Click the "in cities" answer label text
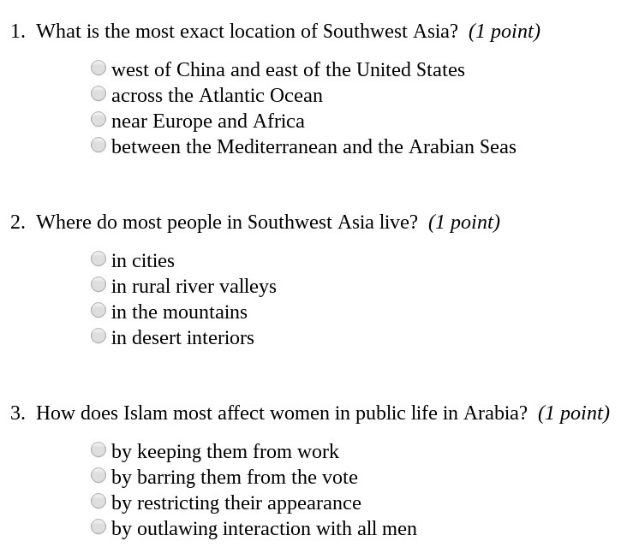621x559 pixels. coord(143,261)
